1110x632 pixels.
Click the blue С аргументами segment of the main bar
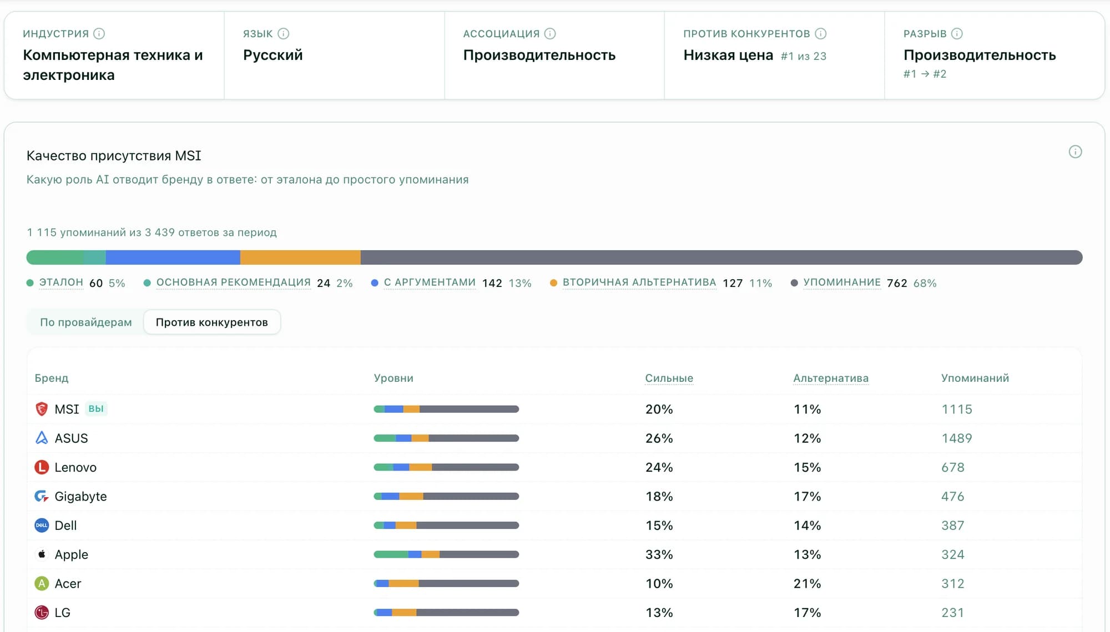coord(173,257)
